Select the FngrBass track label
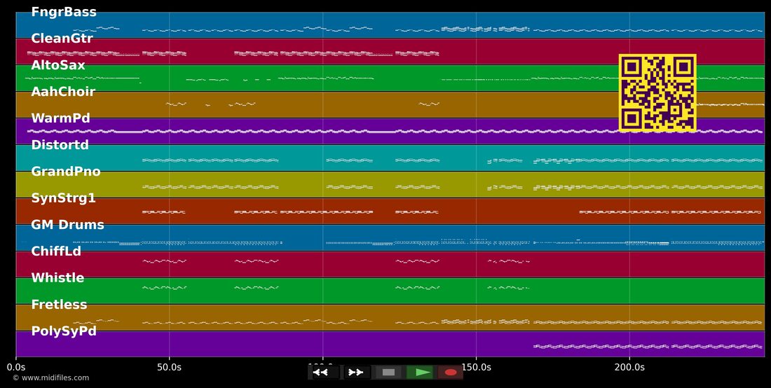Screen dimensions: 771x388 click(x=63, y=12)
